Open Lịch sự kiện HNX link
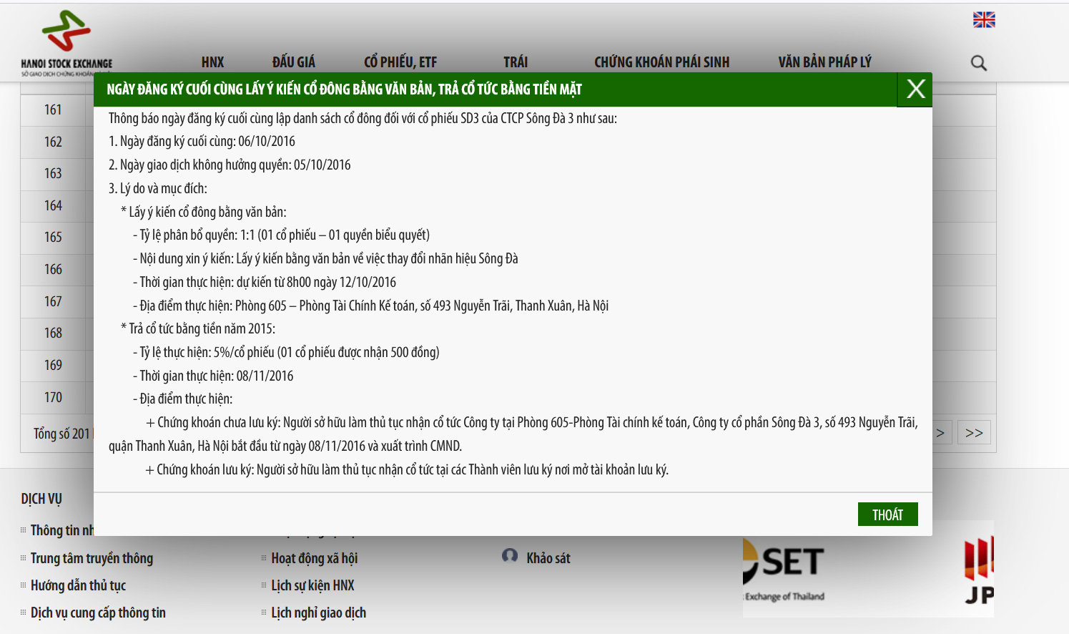 (x=312, y=585)
